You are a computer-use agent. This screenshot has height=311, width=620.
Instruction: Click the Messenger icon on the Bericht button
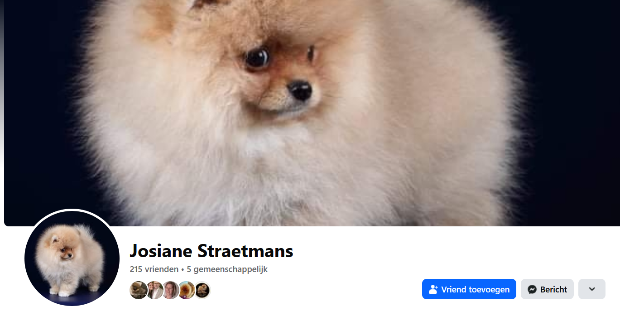[533, 289]
